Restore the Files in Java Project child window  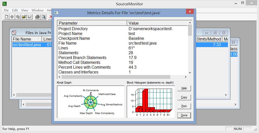215,33
